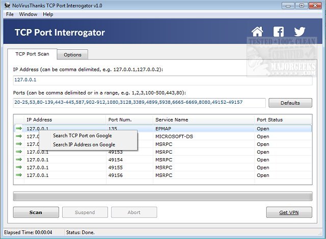Select the TCP Port Scan tab
Screen dimensions: 326x239
[32, 54]
